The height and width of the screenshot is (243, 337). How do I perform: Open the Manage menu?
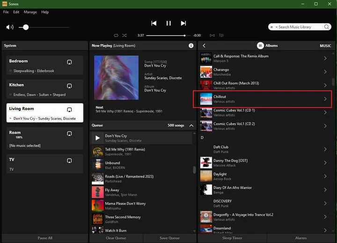[30, 12]
